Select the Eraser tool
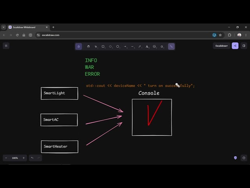Viewport: 250px width, 188px height. coord(162,47)
